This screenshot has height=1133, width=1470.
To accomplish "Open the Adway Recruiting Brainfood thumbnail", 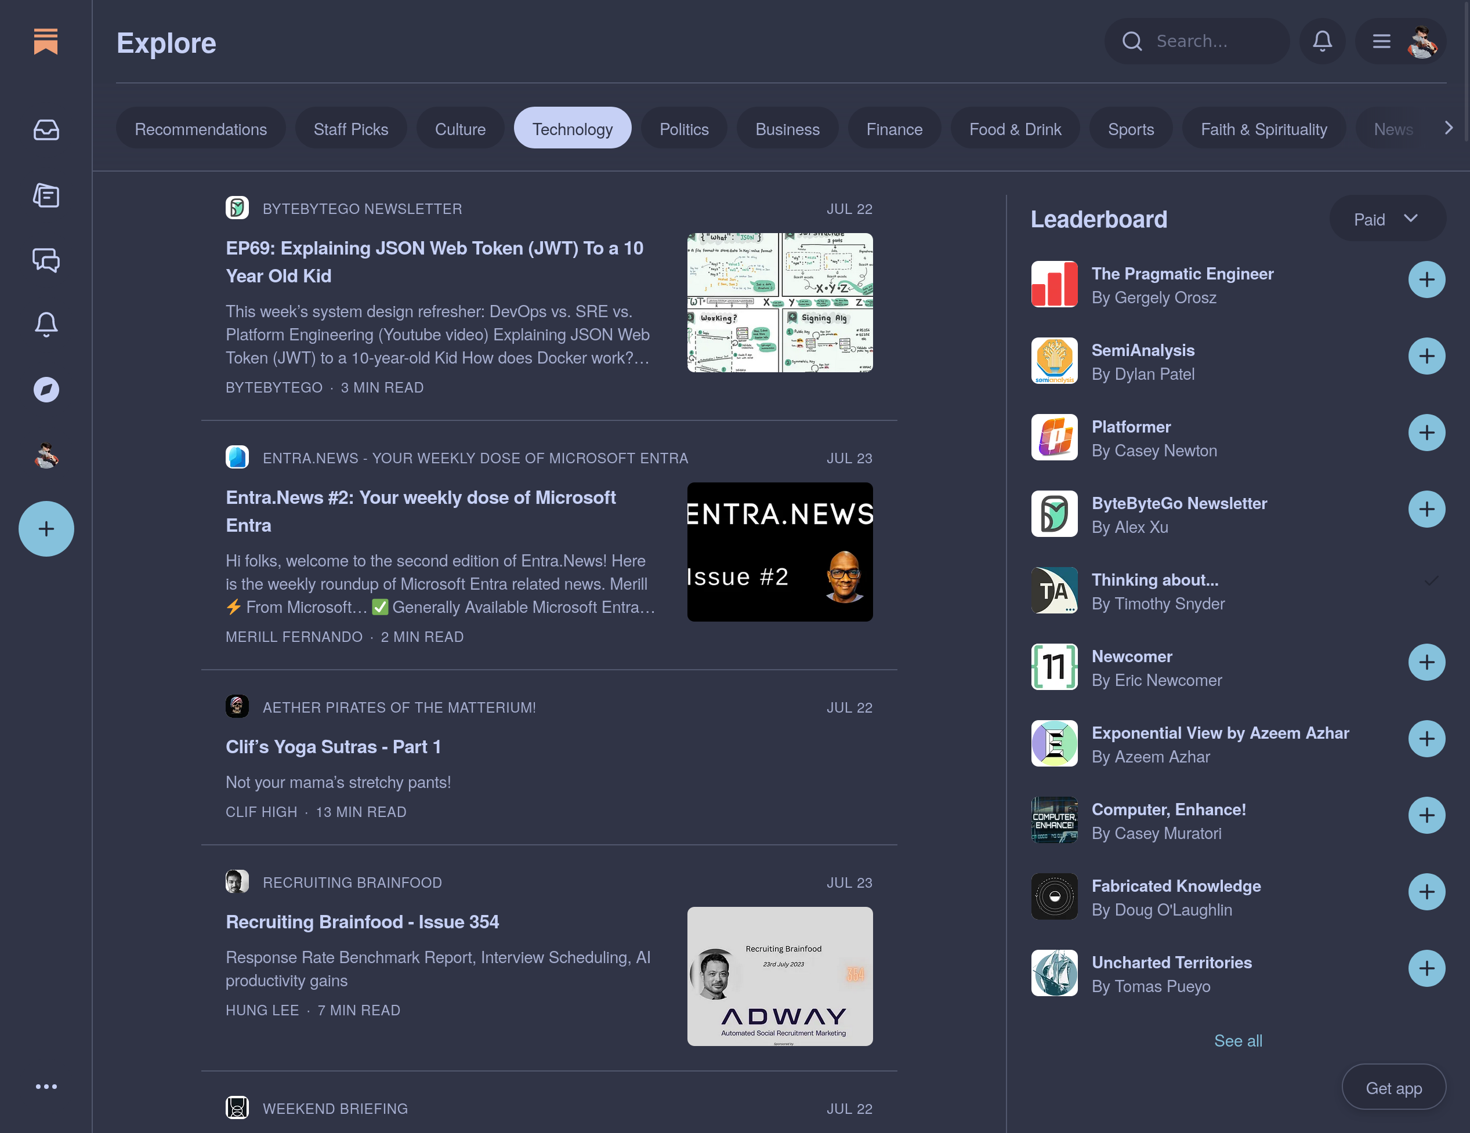I will [x=780, y=975].
